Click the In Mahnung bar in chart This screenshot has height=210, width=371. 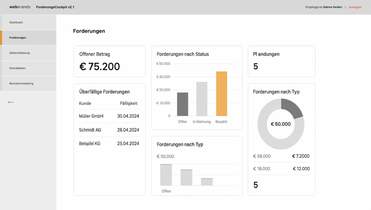click(202, 99)
